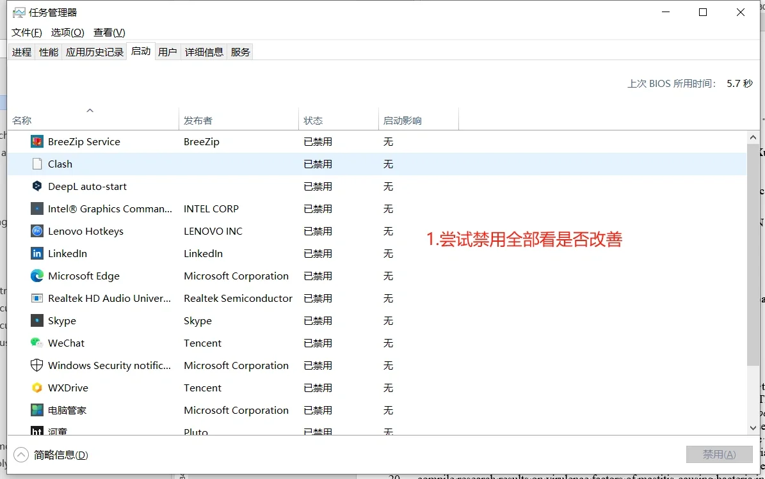Click the scrollbar down arrow
The image size is (765, 479).
click(753, 428)
